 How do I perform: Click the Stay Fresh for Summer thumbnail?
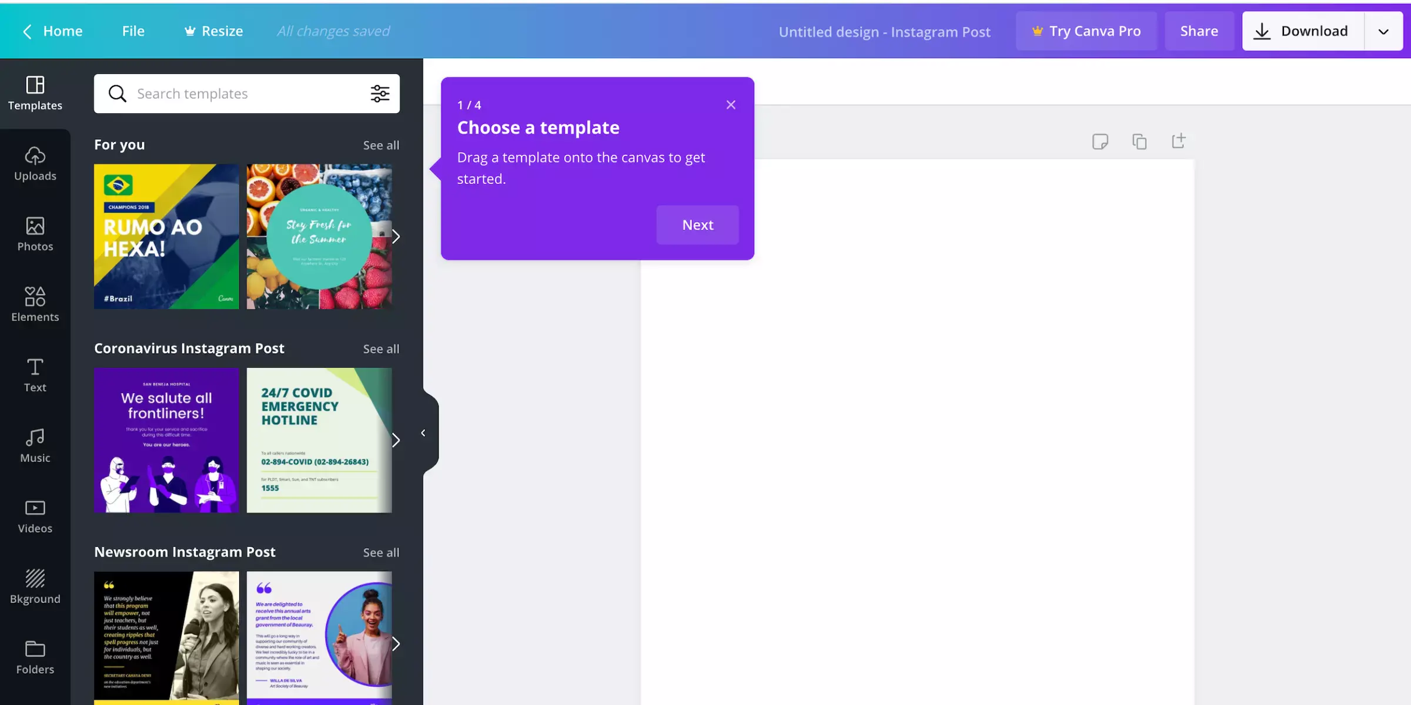point(319,236)
